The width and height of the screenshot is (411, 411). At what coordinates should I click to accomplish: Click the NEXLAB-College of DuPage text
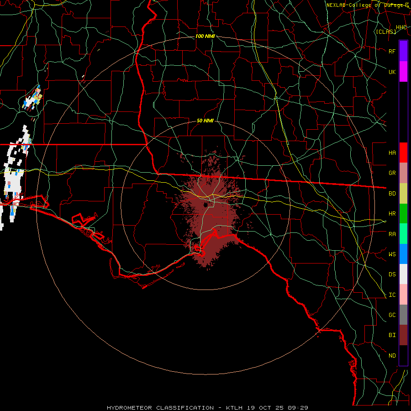(365, 5)
